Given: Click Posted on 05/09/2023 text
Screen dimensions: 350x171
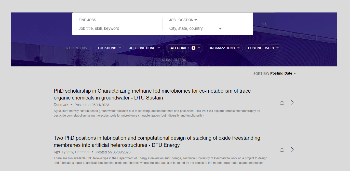Looking at the screenshot, I should 113,152.
